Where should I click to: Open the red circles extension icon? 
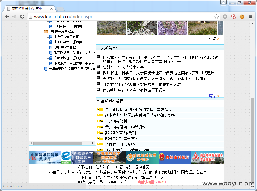[x=233, y=16]
